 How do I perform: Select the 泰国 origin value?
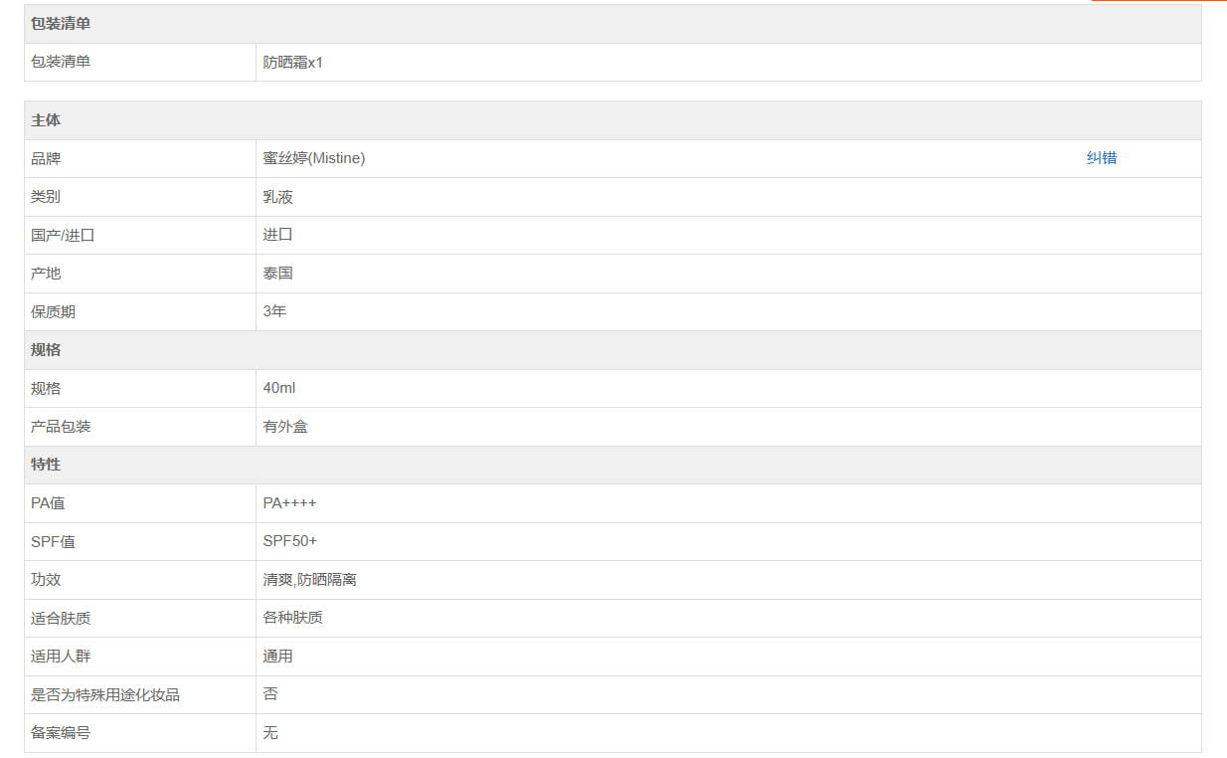coord(278,274)
